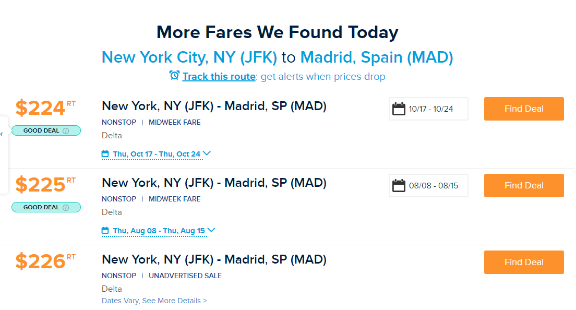Click the info icon on the $224 Good Deal badge
576x310 pixels.
click(66, 130)
